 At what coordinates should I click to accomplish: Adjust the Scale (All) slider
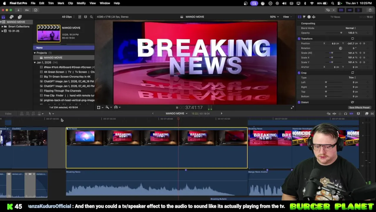(334, 53)
